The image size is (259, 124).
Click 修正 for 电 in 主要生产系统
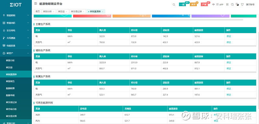coord(229,36)
